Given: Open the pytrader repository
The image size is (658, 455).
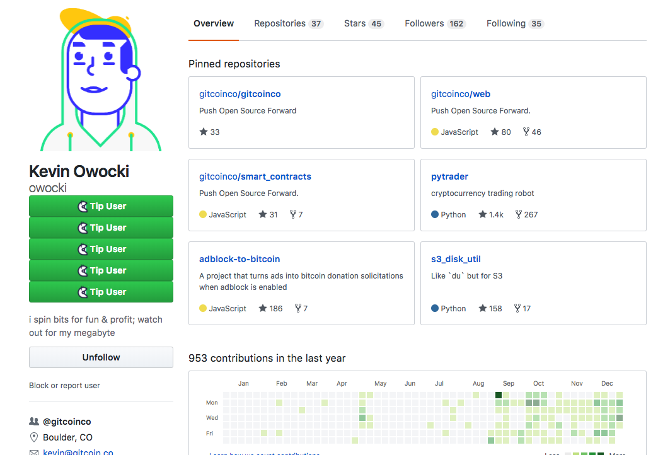Looking at the screenshot, I should tap(449, 176).
